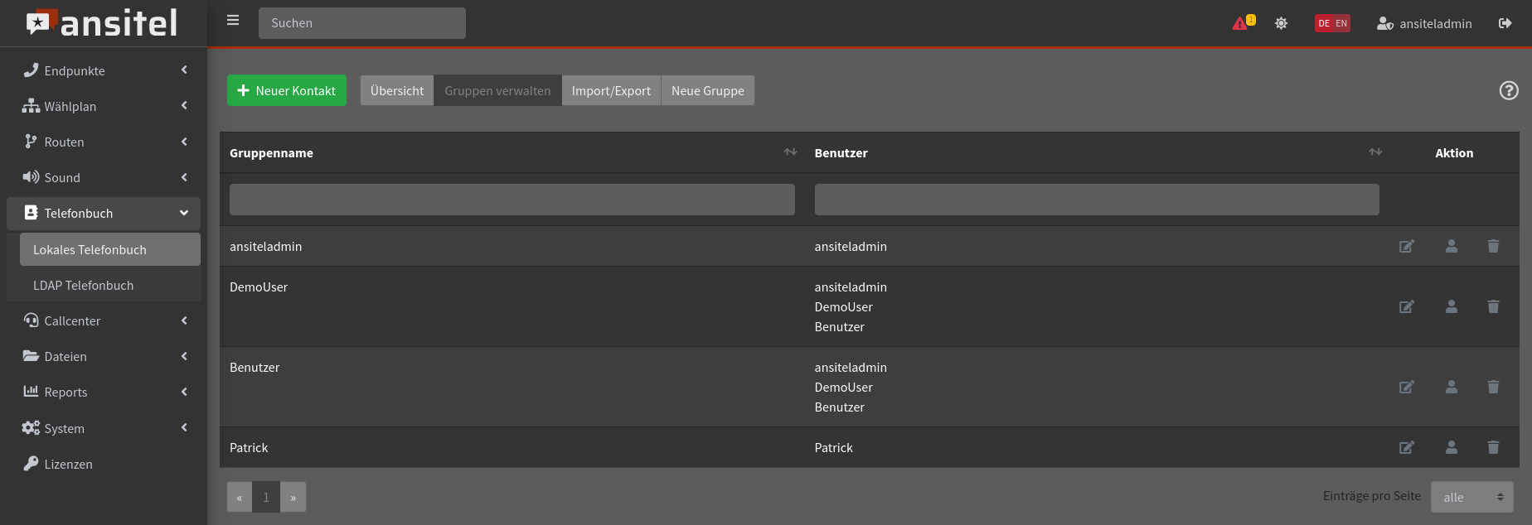
Task: Edit the DemoUser group entry
Action: point(1406,306)
